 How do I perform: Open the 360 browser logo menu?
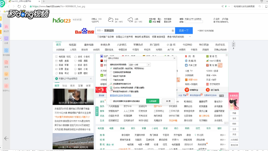(x=2, y=4)
